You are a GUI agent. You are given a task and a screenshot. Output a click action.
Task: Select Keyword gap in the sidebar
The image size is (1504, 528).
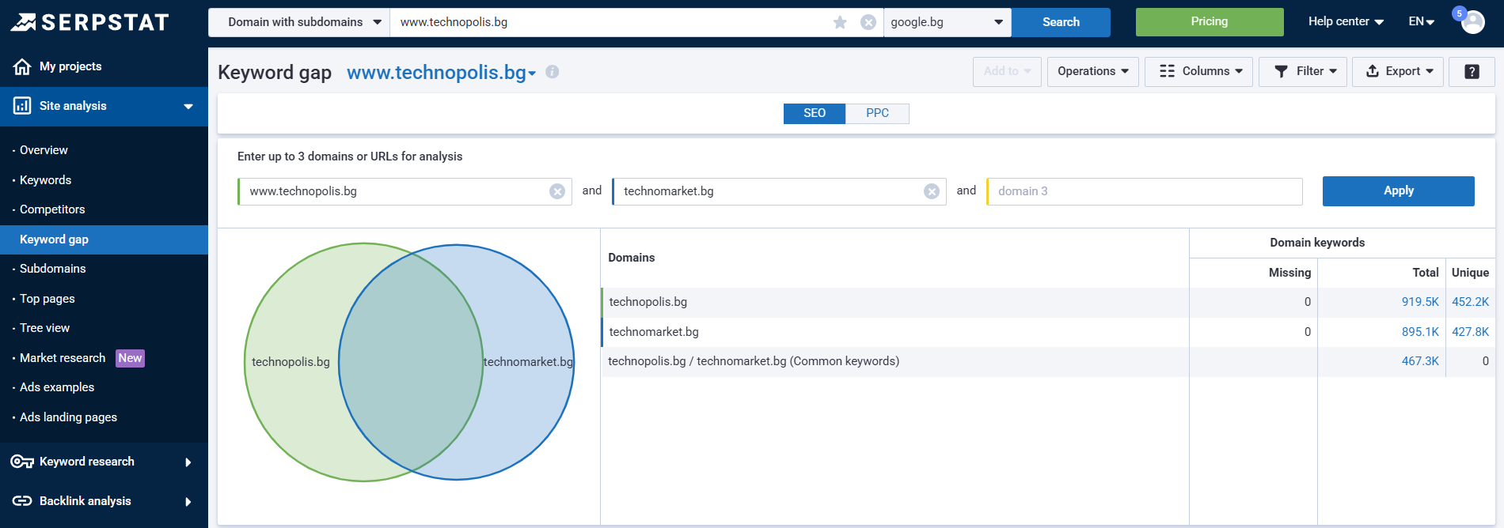pyautogui.click(x=104, y=239)
